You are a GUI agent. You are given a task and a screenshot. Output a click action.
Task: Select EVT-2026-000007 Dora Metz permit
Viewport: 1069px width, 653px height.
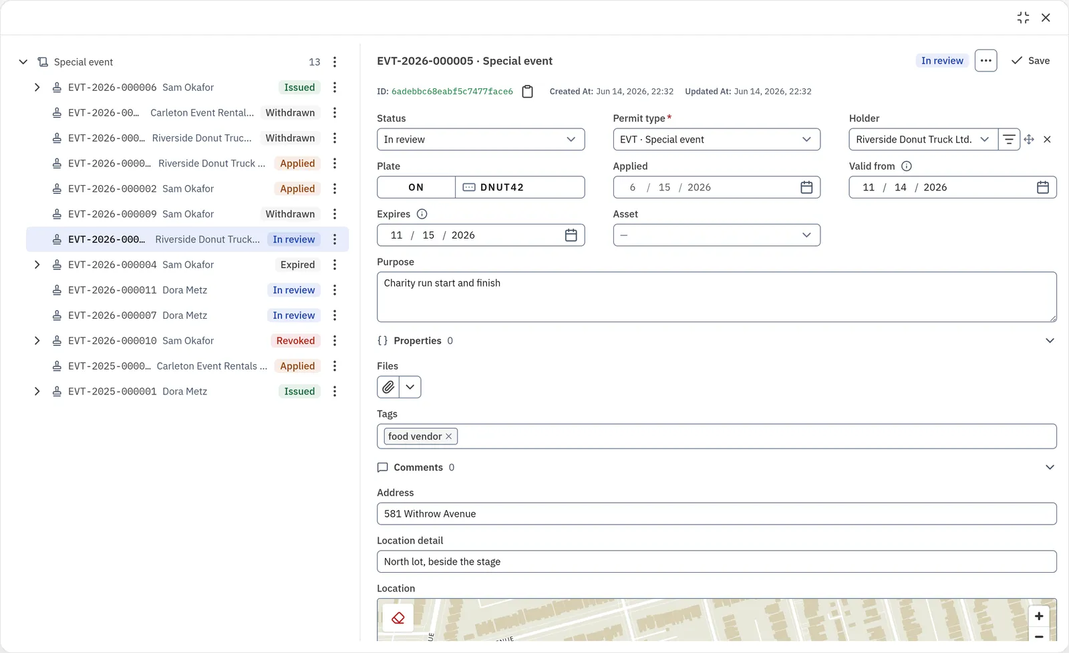click(x=187, y=315)
